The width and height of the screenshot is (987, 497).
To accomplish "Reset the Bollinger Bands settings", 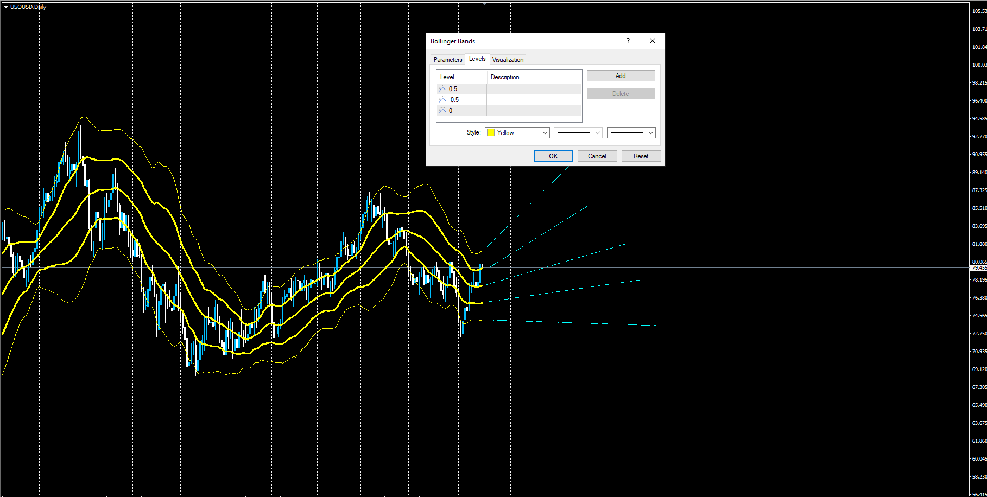I will 641,156.
